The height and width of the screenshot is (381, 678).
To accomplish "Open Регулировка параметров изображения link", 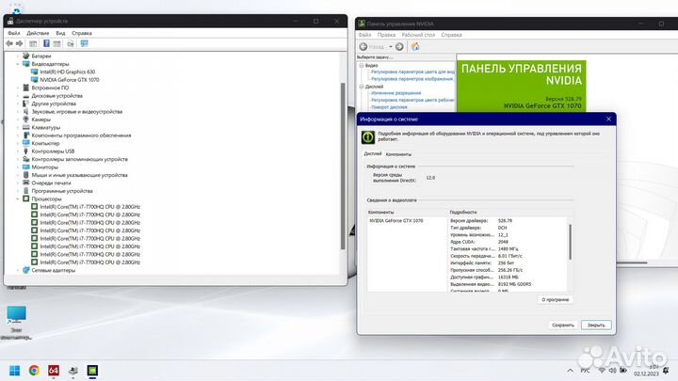I will (412, 79).
